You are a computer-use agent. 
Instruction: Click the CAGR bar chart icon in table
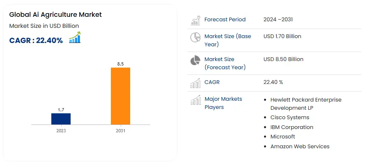pyautogui.click(x=195, y=83)
